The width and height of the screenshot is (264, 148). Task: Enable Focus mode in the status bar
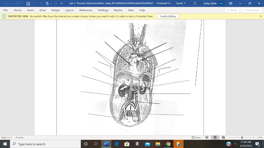[x=195, y=137]
